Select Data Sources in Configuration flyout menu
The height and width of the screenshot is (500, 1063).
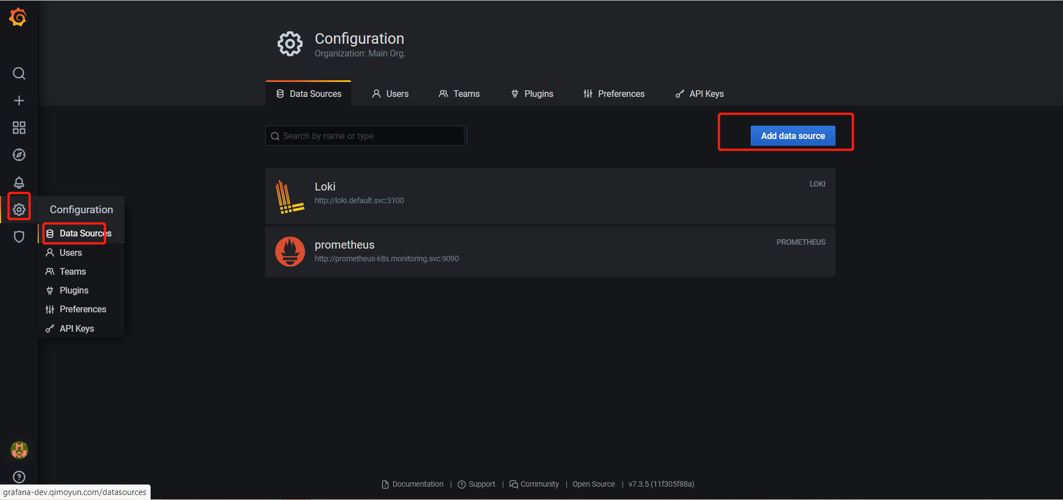pos(81,233)
